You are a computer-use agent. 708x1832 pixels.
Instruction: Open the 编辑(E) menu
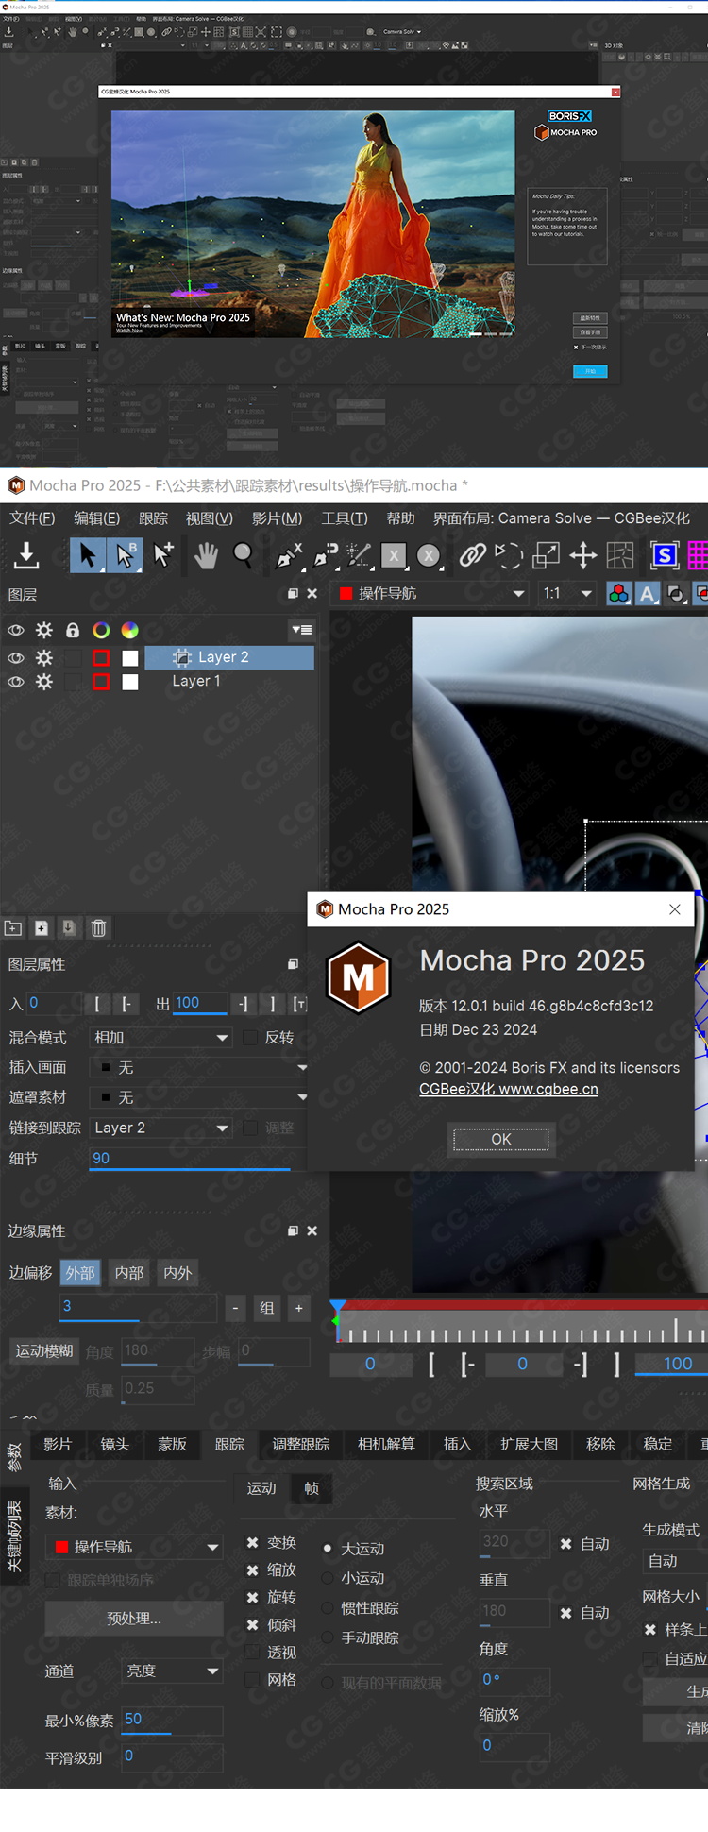(x=97, y=518)
